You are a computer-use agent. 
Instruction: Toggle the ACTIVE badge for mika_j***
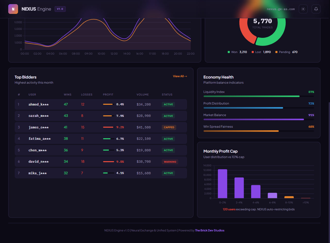(168, 173)
